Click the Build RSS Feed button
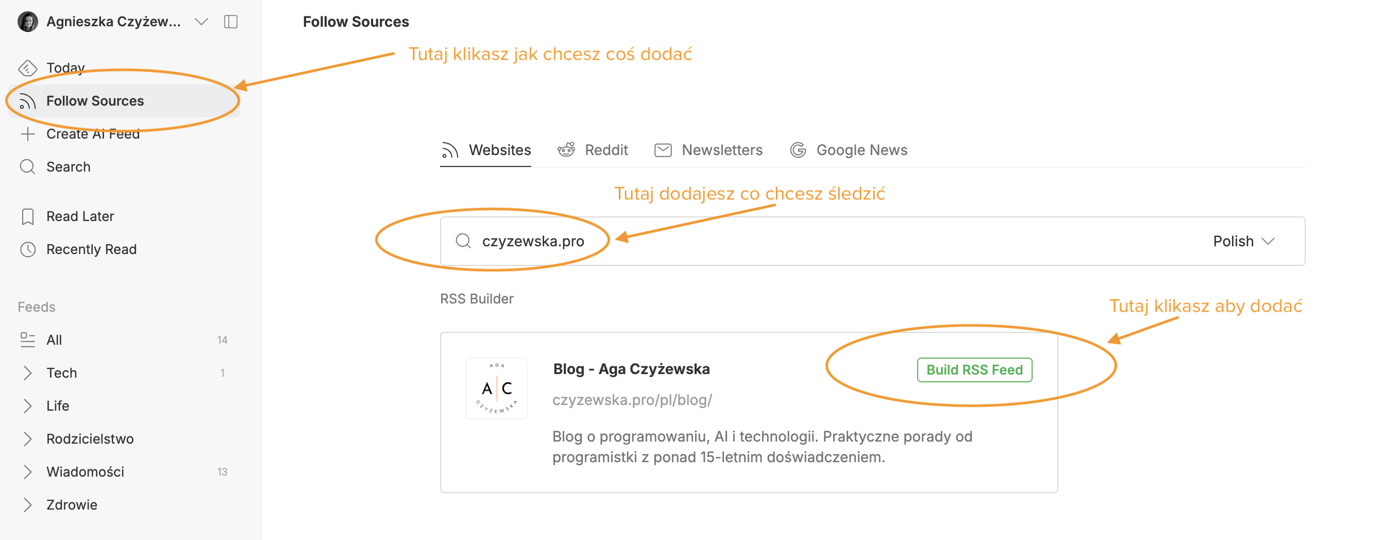 coord(974,369)
